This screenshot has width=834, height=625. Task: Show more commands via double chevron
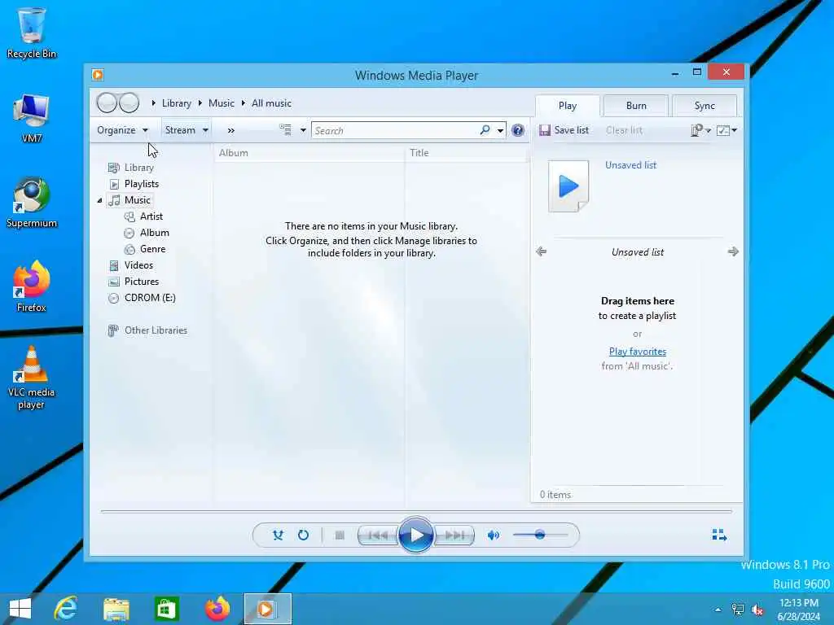point(230,130)
